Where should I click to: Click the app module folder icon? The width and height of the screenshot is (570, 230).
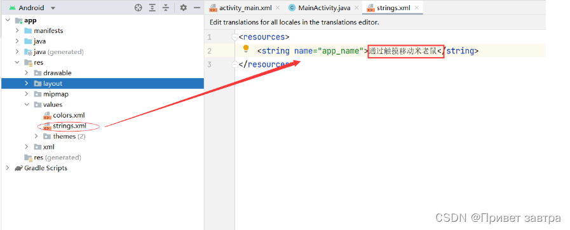(18, 21)
